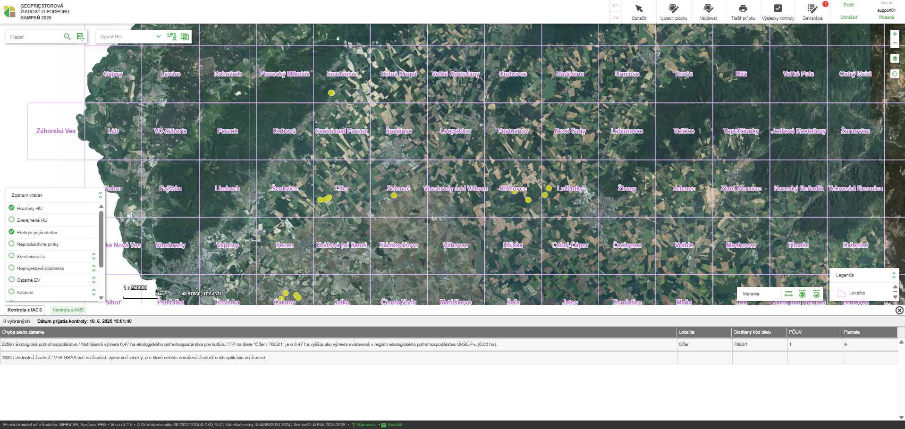
Task: Open the Vybrať HU dropdown
Action: [130, 36]
